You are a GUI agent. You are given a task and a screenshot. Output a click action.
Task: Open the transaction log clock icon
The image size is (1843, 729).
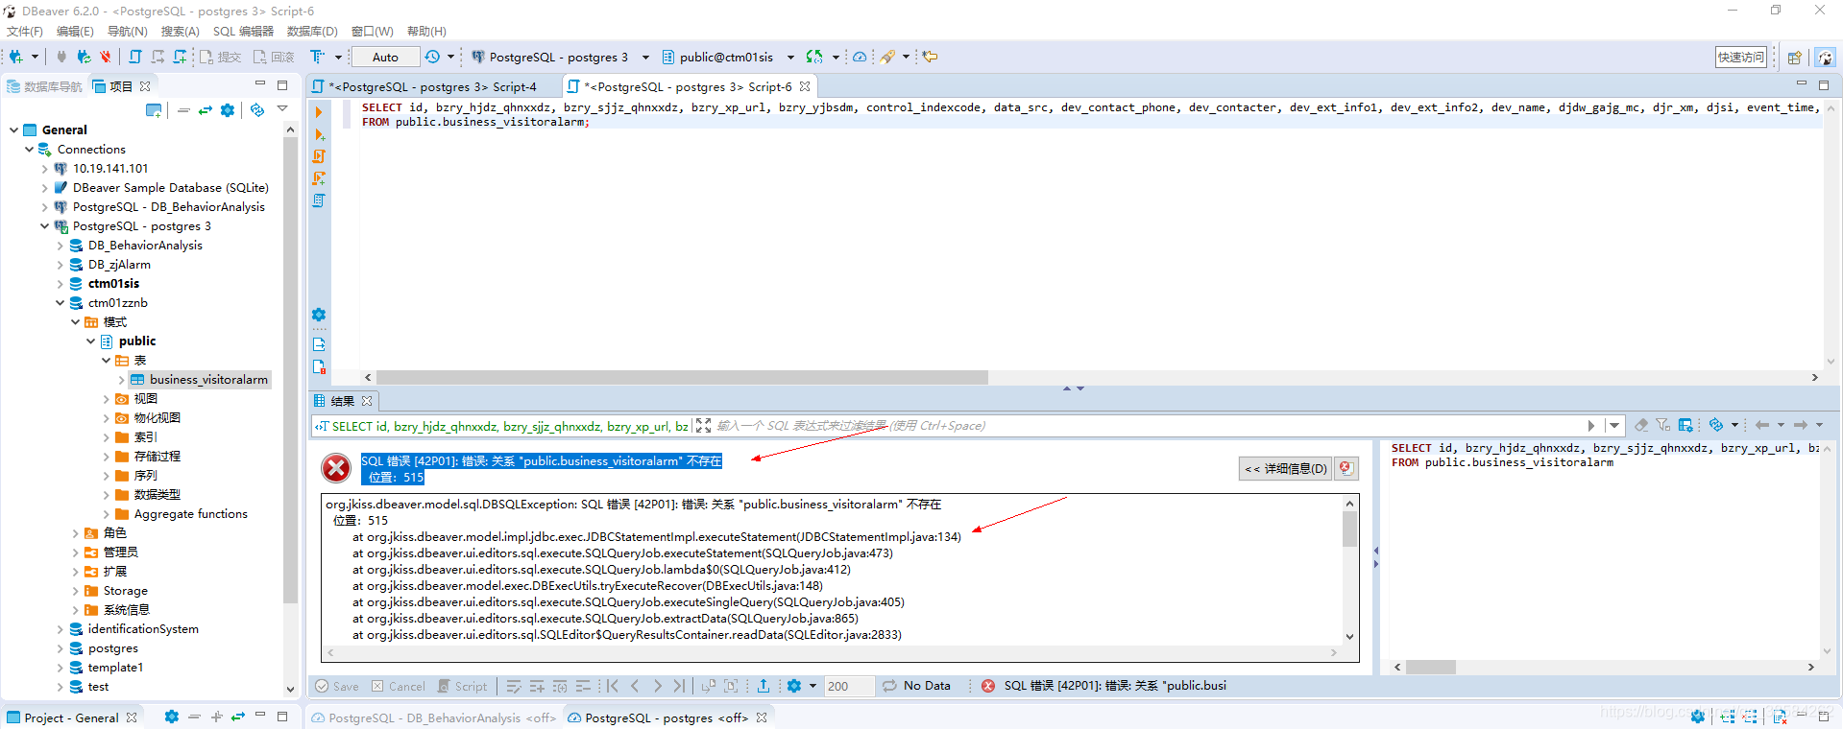coord(432,57)
